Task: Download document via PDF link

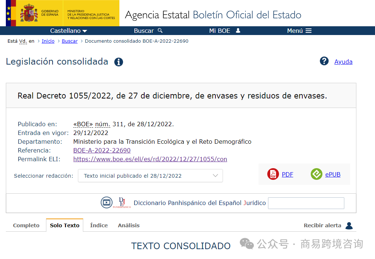Action: click(x=287, y=174)
